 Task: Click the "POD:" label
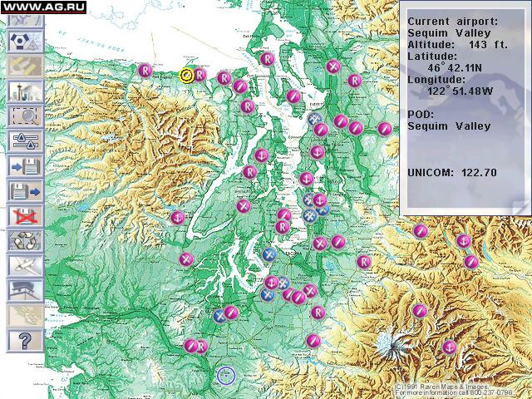(x=421, y=115)
